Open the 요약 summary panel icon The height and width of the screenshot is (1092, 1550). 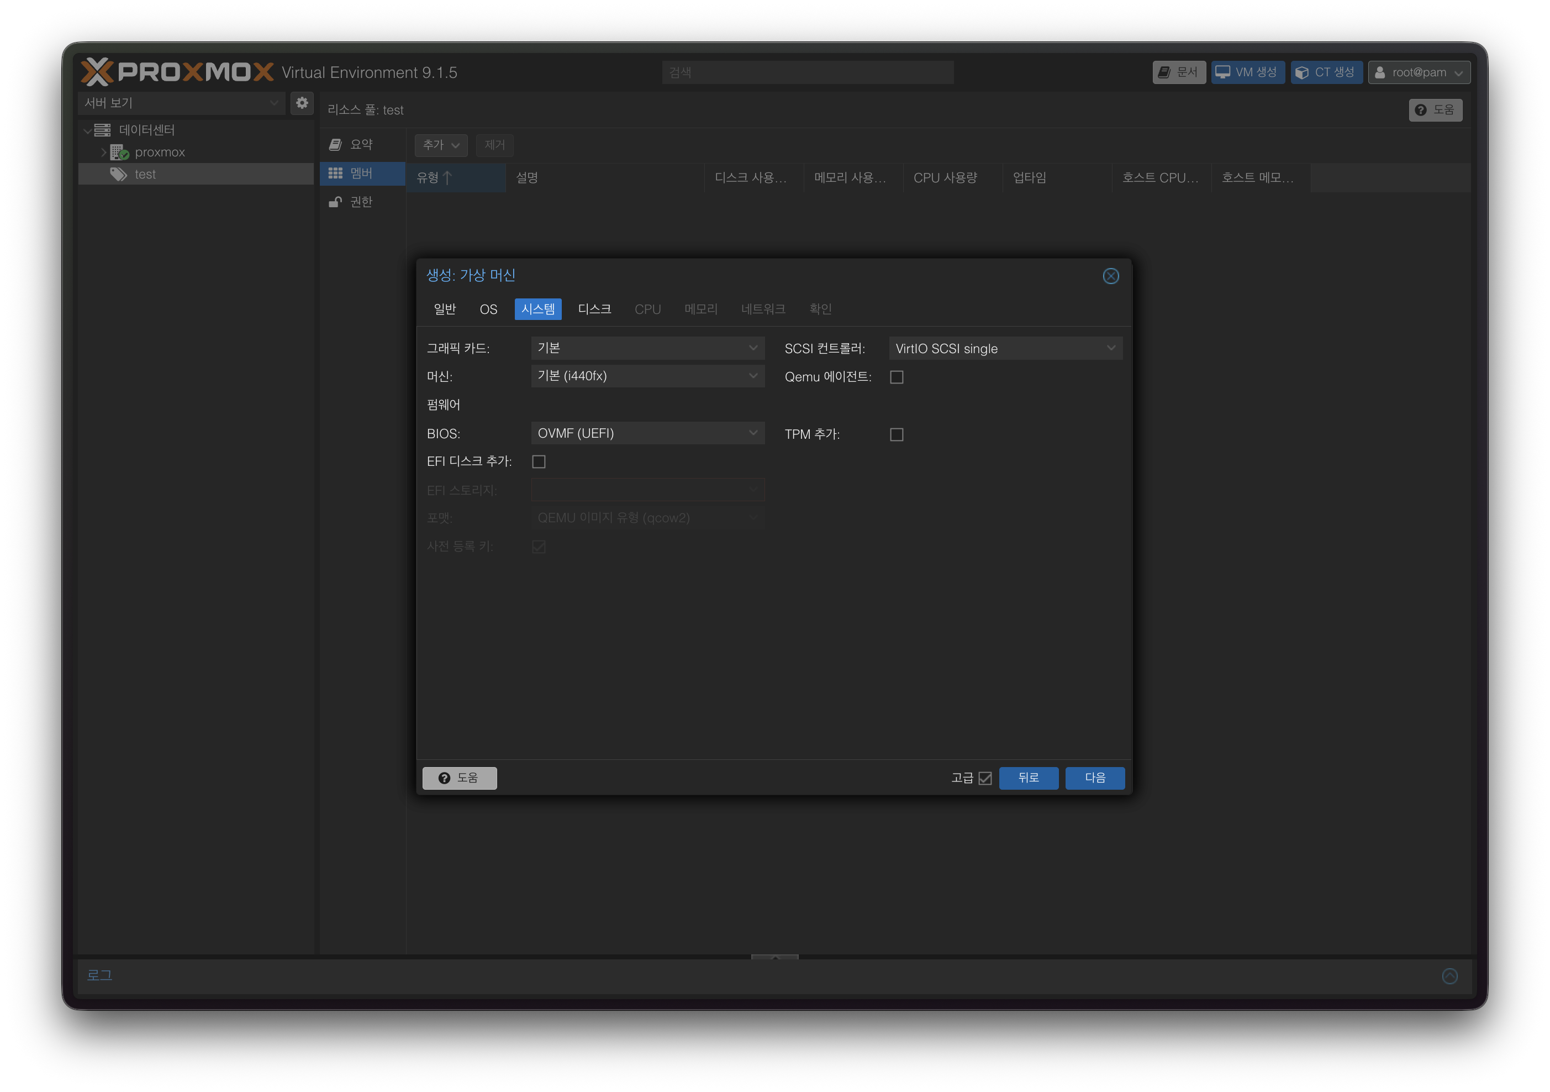coord(335,145)
